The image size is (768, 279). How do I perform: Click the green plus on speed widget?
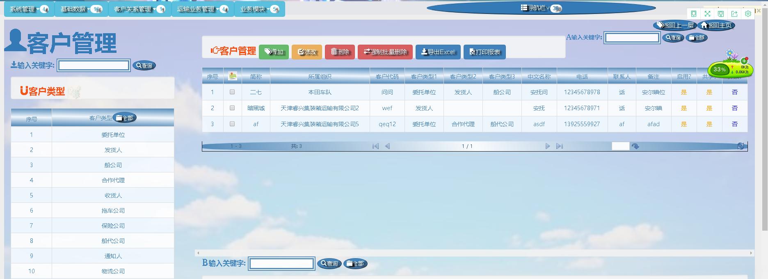coord(744,61)
